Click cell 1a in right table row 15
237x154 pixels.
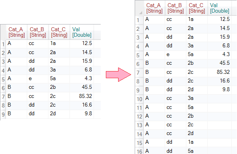(x=197, y=142)
